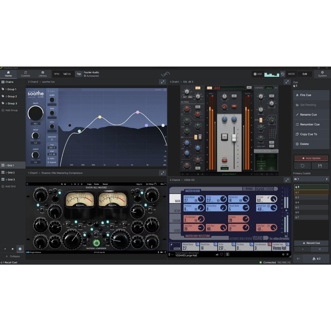Screen dimensions: 331x331
Task: Toggle the SSL PRE button
Action: point(234,106)
